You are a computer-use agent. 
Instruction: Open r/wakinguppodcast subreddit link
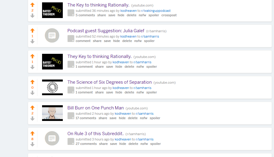pyautogui.click(x=156, y=11)
